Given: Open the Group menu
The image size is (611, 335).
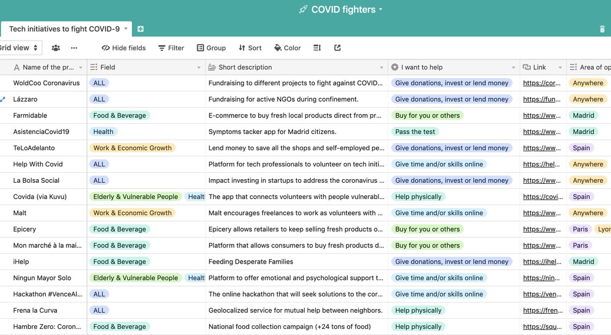Looking at the screenshot, I should click(211, 48).
